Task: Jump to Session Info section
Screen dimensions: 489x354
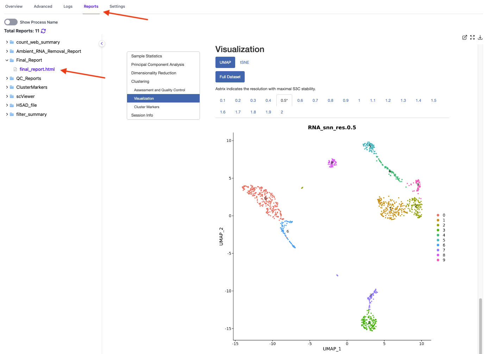Action: (163, 115)
